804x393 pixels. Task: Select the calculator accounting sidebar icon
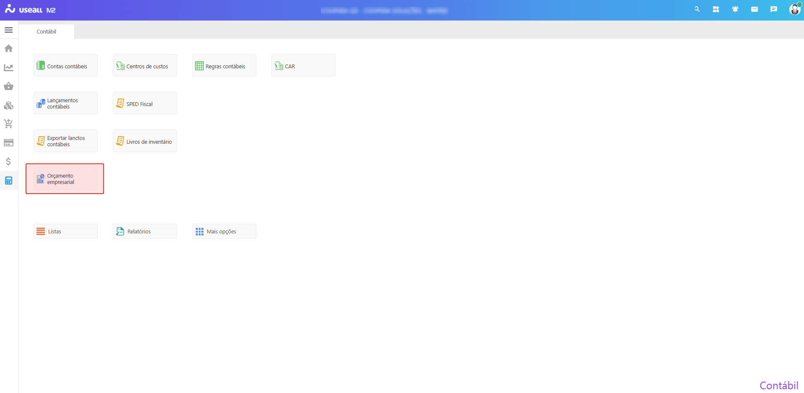(8, 181)
